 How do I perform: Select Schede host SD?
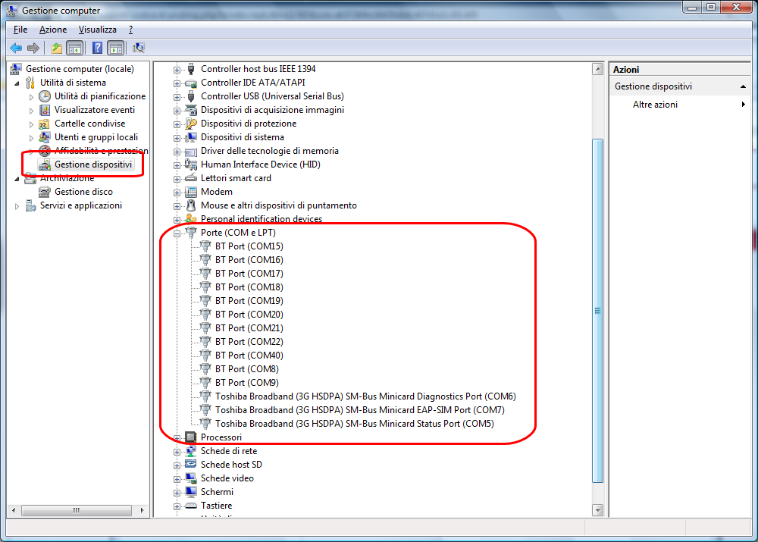231,465
